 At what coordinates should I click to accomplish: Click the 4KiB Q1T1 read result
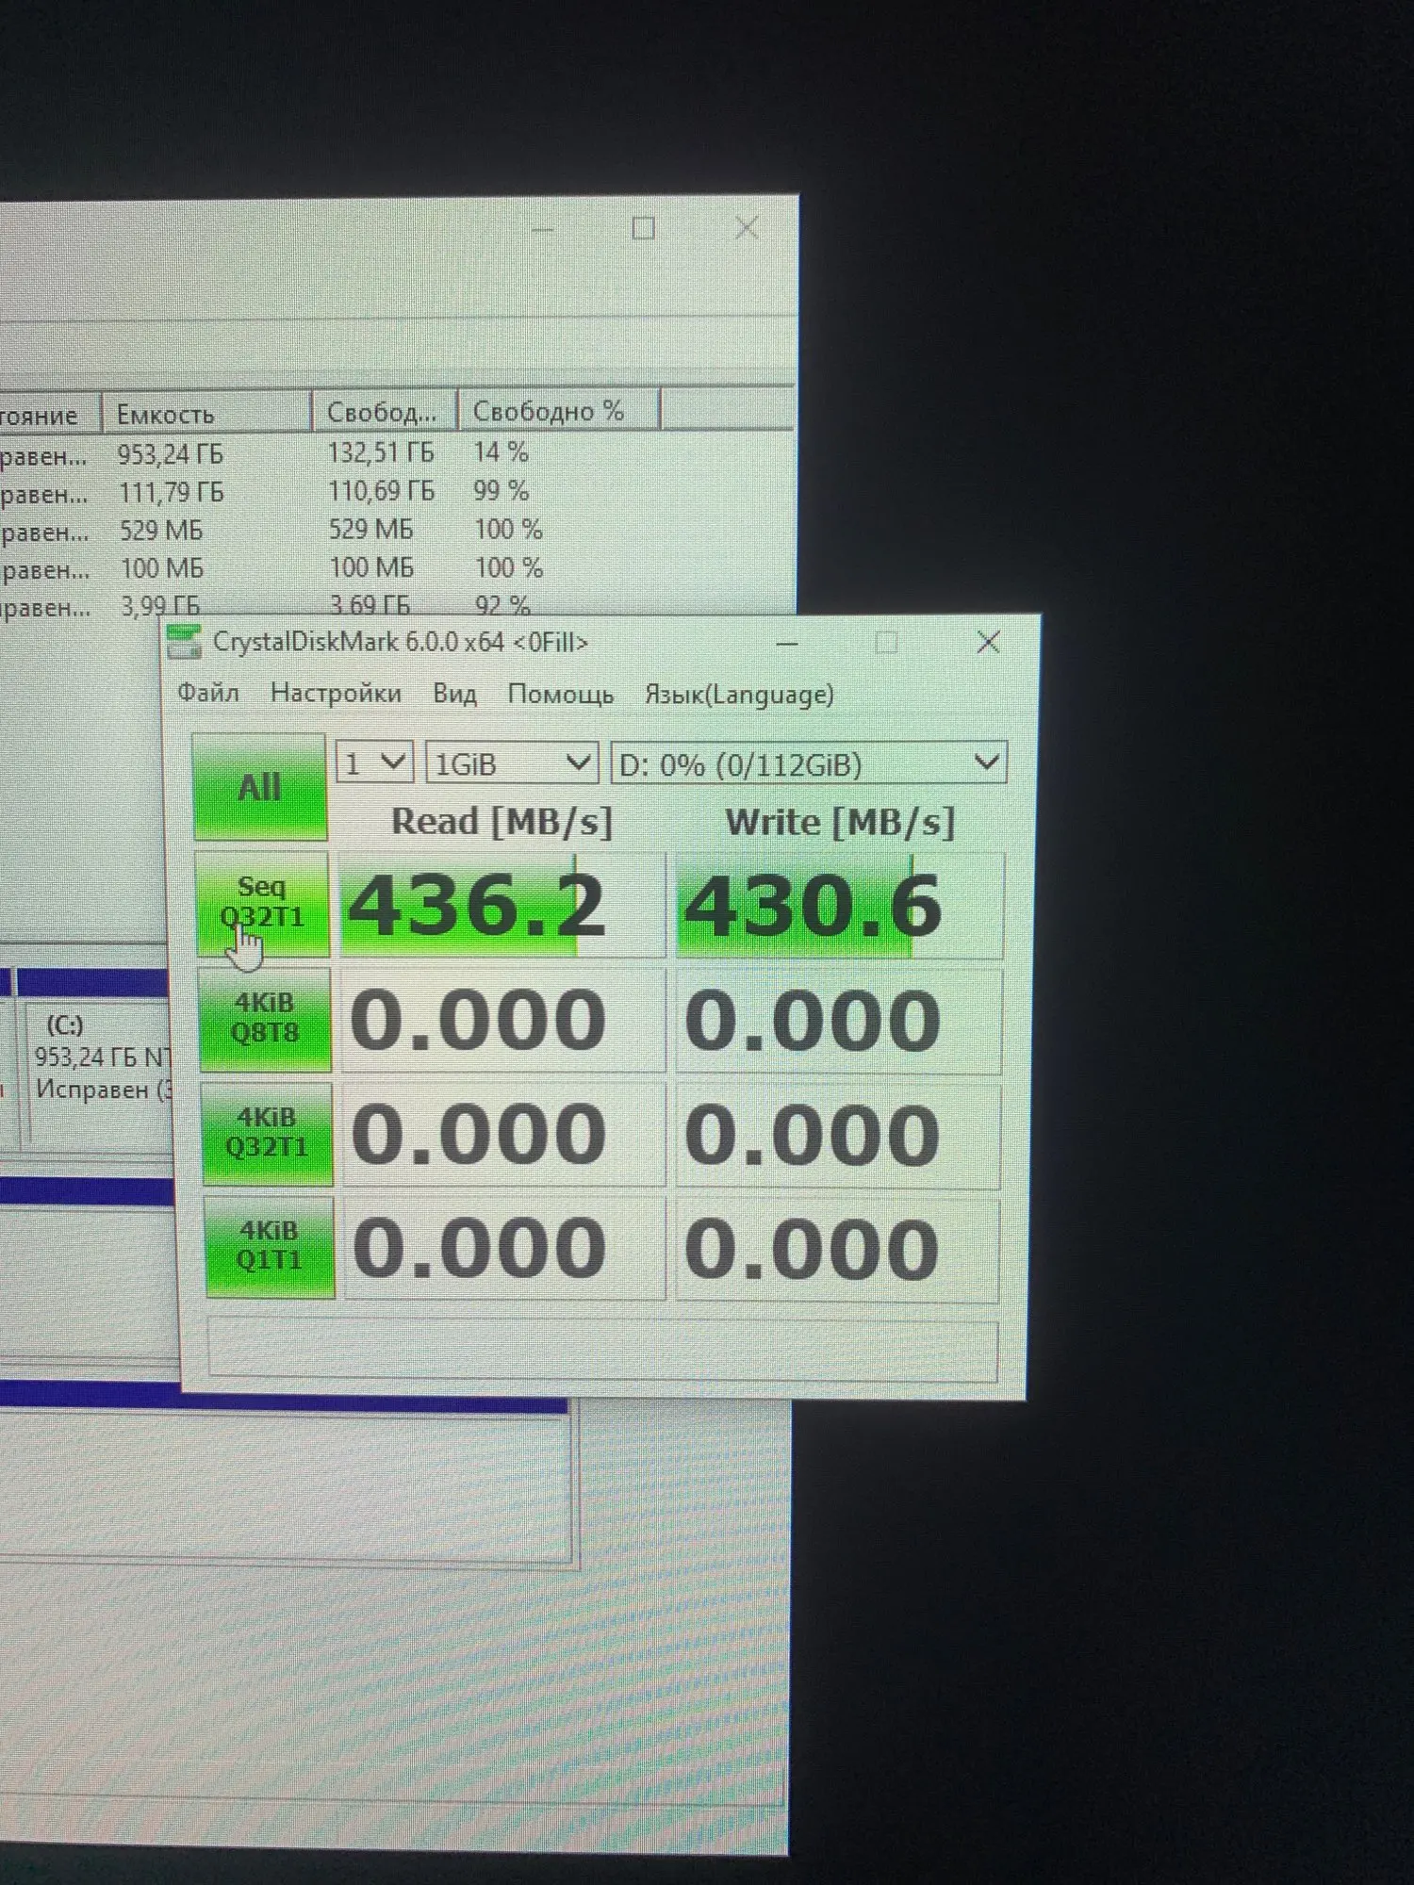[x=505, y=1248]
